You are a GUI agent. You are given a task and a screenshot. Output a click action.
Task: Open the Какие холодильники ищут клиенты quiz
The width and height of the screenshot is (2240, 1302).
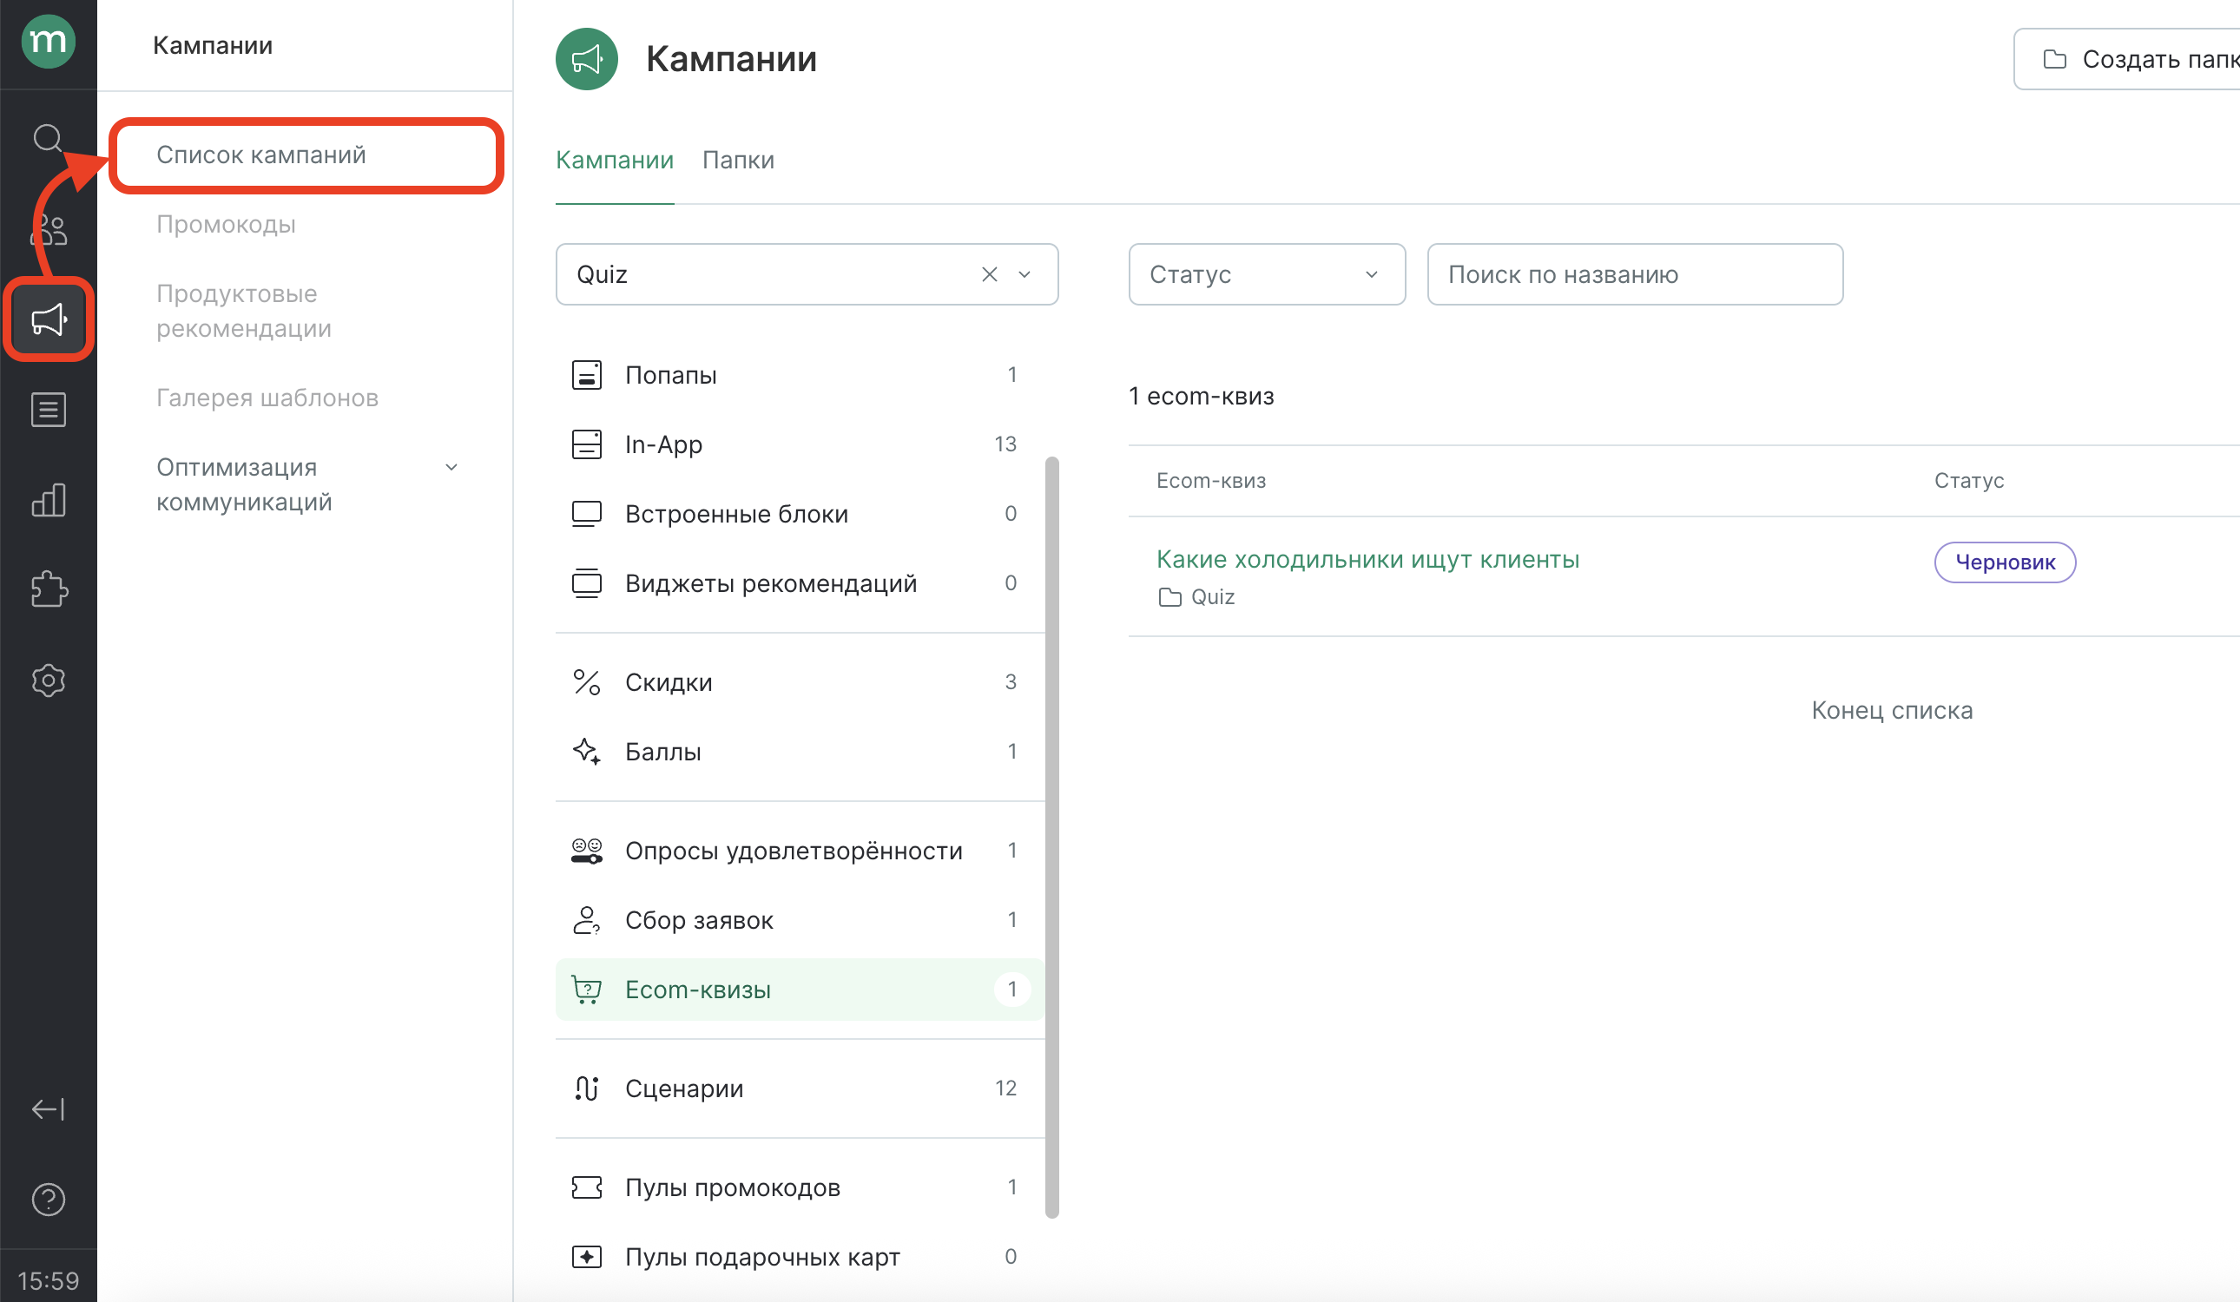pos(1367,560)
